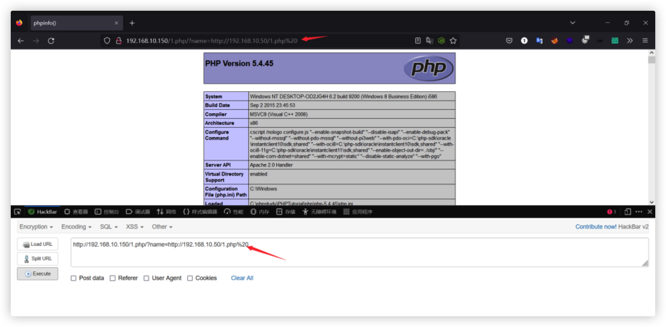Open the SQL dropdown menu
The height and width of the screenshot is (327, 666).
(x=109, y=227)
